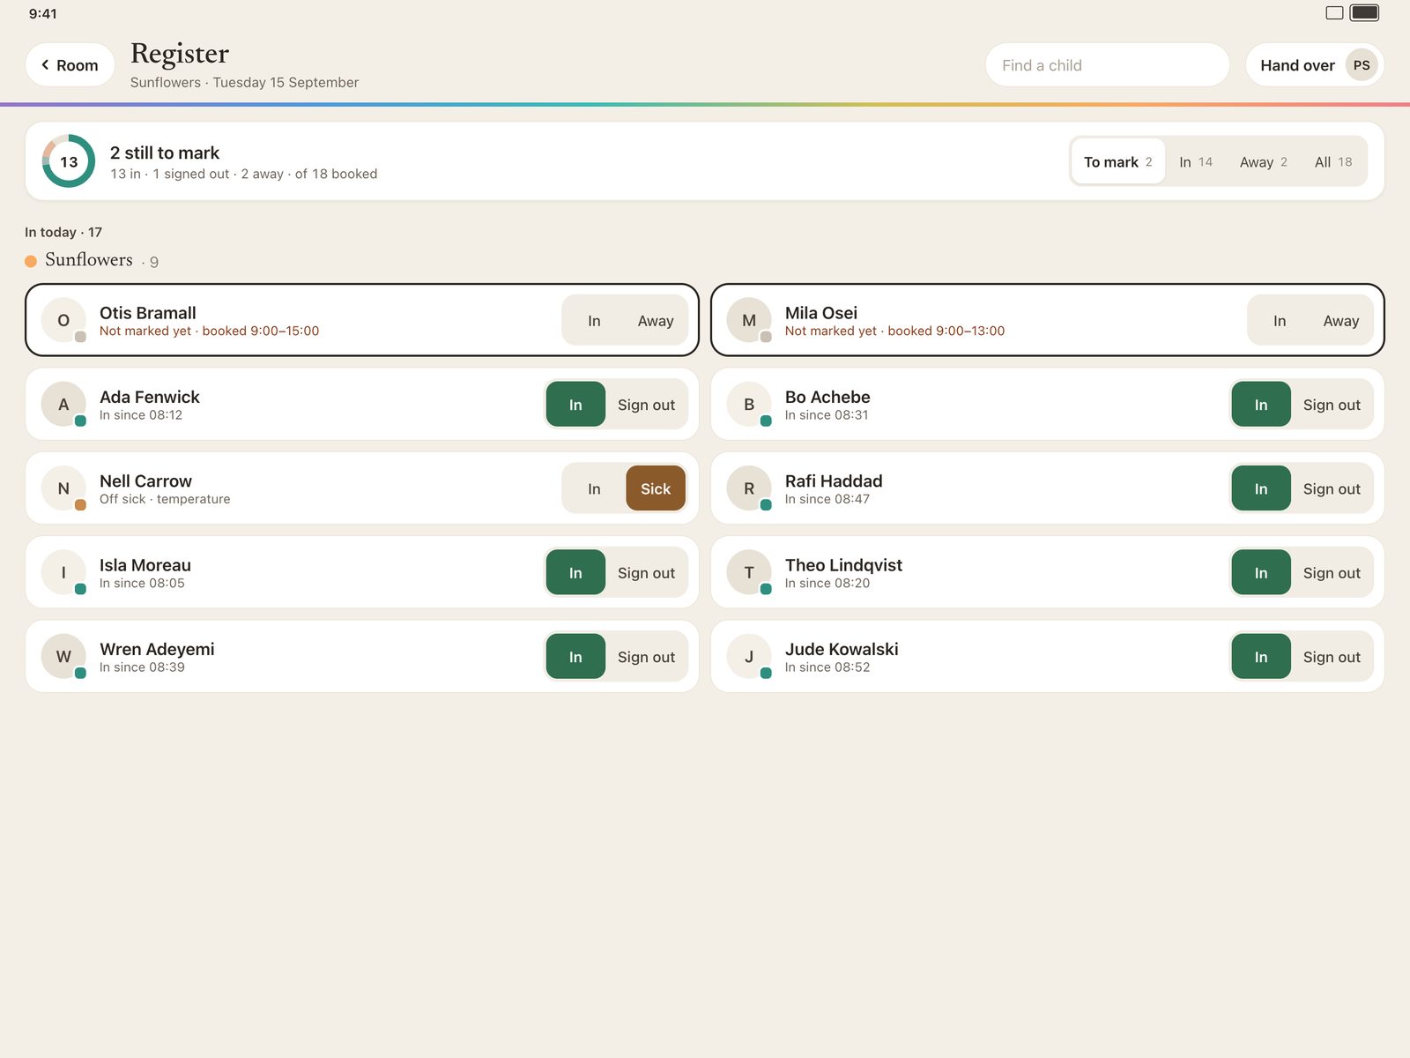Open Isla Moreau's avatar I
The height and width of the screenshot is (1058, 1410).
click(63, 572)
